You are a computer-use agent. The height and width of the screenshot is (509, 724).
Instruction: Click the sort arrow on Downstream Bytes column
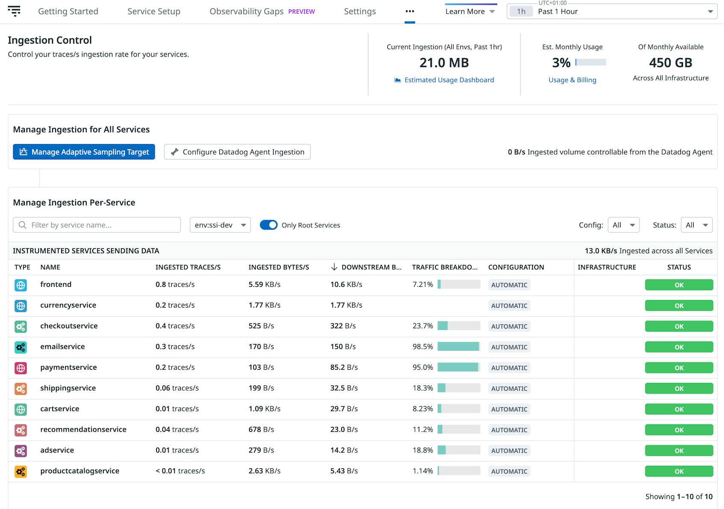(334, 267)
